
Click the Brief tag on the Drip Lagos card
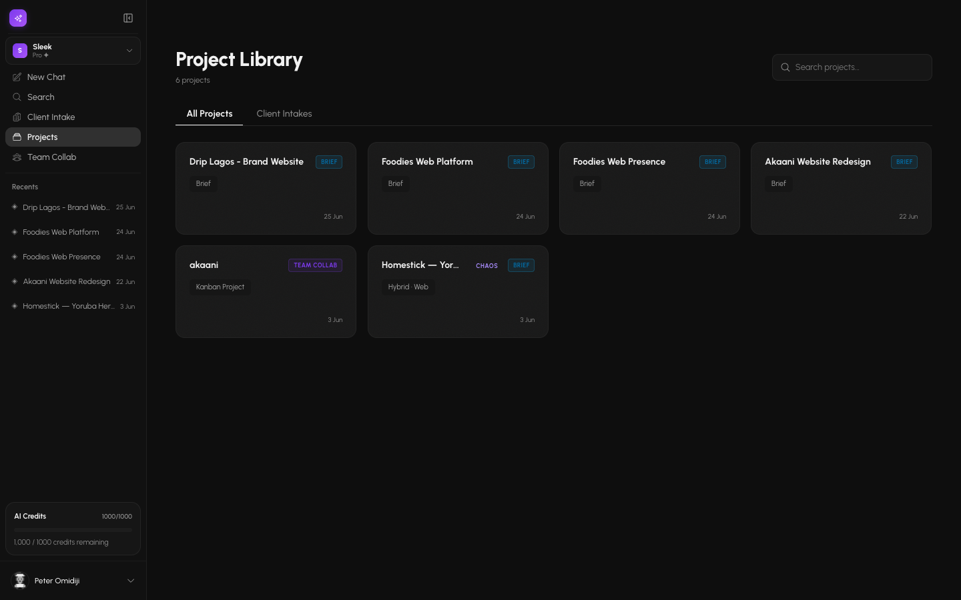coord(204,183)
